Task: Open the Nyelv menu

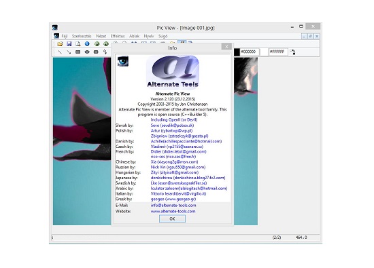Action: 149,36
